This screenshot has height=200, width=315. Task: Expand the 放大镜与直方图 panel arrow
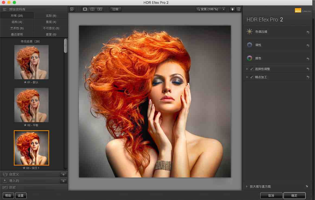tap(247, 186)
